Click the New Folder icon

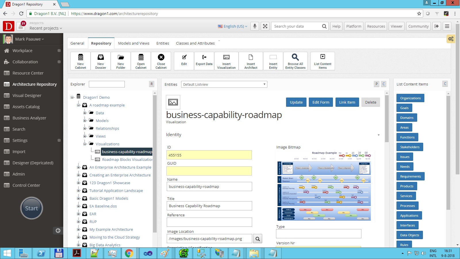[x=121, y=61]
